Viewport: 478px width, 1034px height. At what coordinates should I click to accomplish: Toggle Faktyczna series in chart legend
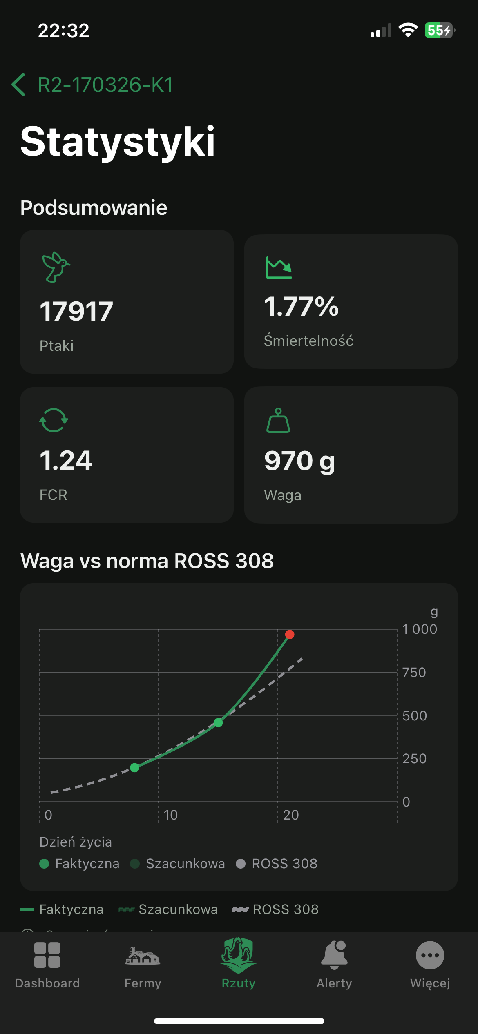[79, 863]
